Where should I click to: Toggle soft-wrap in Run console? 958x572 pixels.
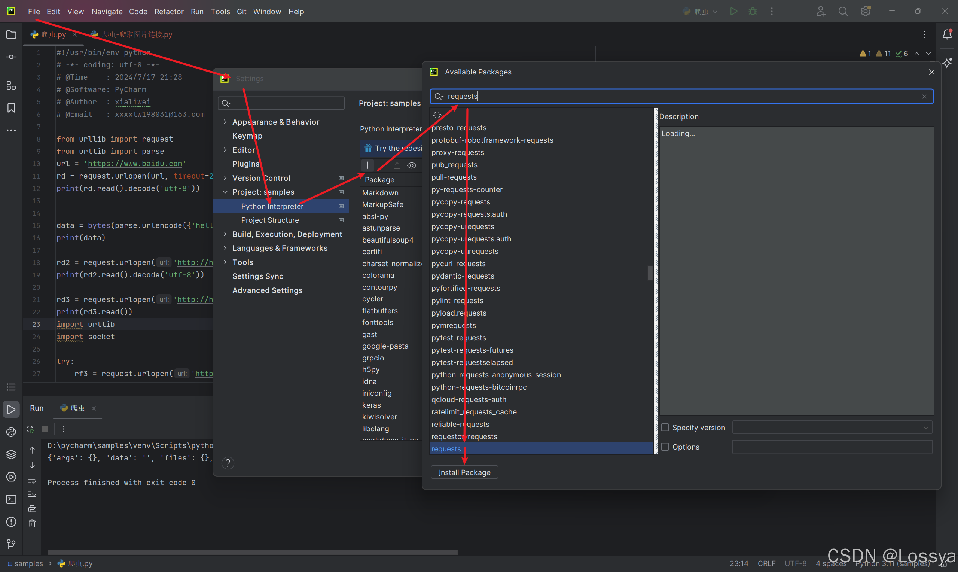[32, 480]
